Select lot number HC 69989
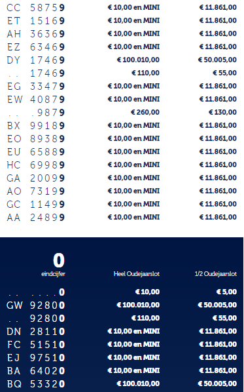The width and height of the screenshot is (244, 392). coord(36,165)
